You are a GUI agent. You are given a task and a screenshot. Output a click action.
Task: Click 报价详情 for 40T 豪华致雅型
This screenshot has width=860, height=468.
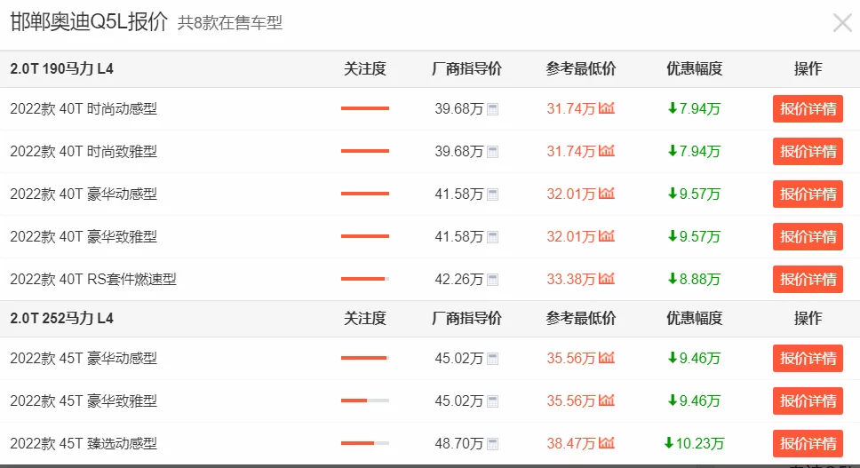point(808,237)
